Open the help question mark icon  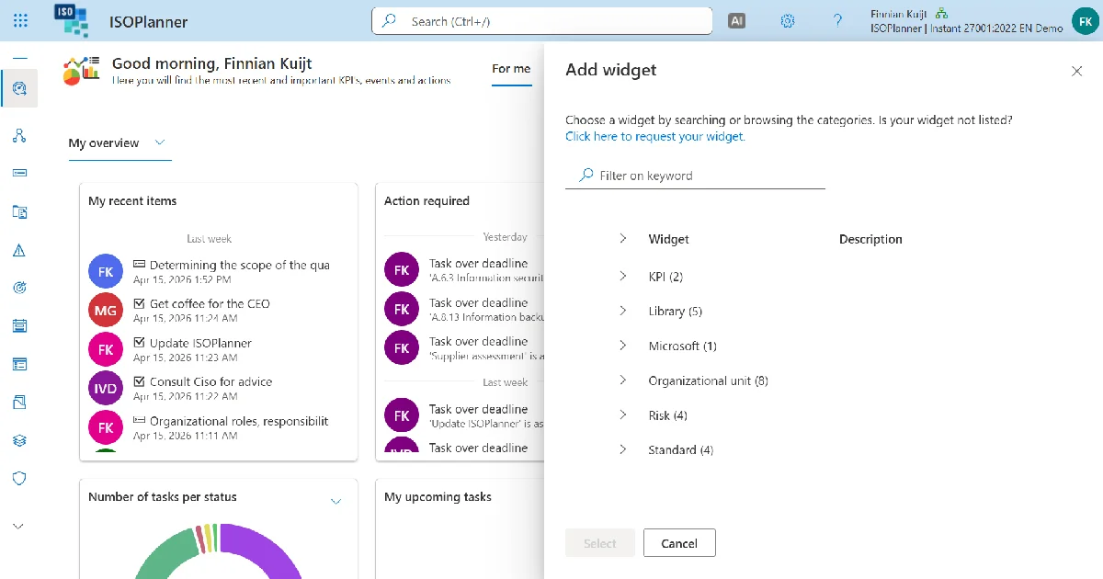pyautogui.click(x=837, y=20)
